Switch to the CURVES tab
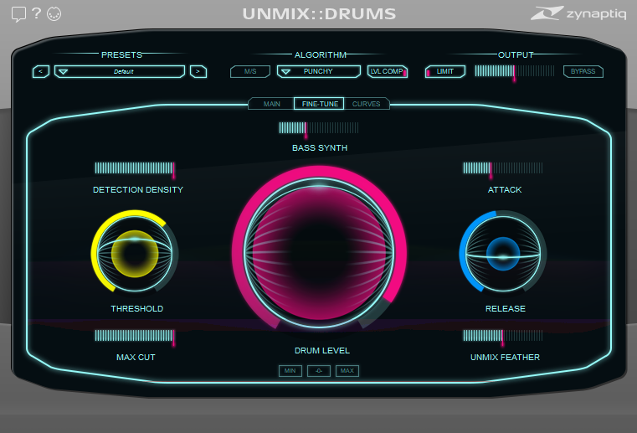This screenshot has width=637, height=433. [367, 104]
